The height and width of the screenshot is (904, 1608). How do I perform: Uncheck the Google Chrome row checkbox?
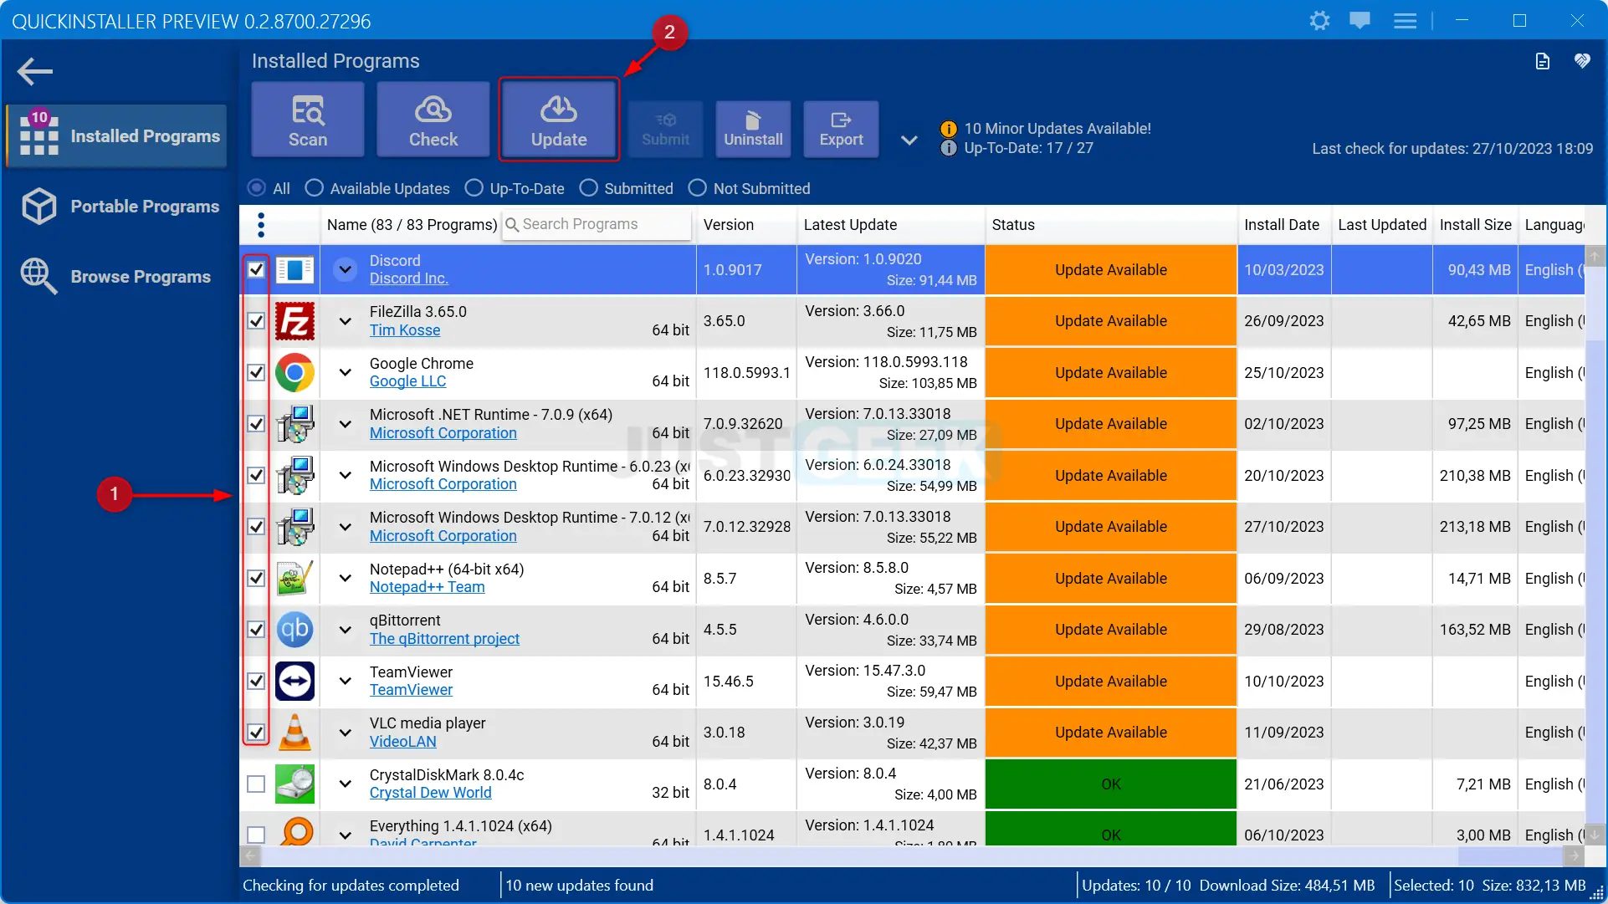pyautogui.click(x=256, y=372)
